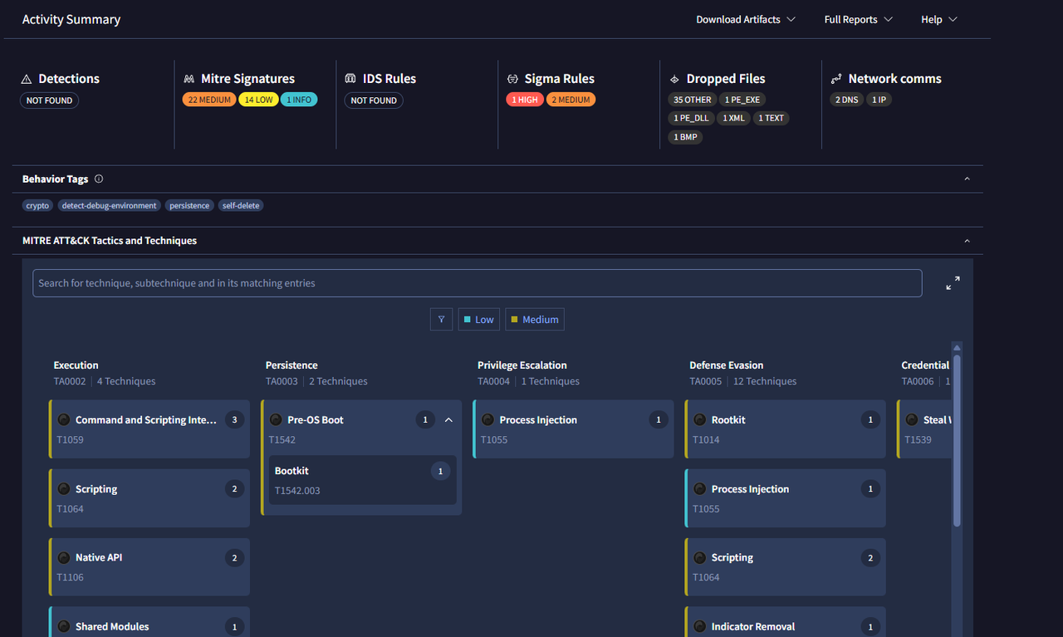Click the 2 DNS network badge
Image resolution: width=1063 pixels, height=637 pixels.
tap(847, 100)
